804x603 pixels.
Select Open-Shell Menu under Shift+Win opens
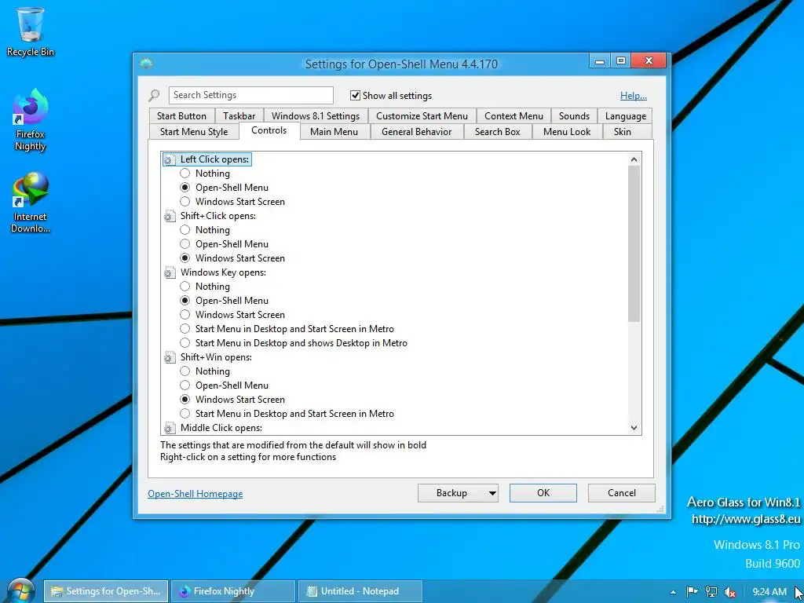click(x=185, y=385)
